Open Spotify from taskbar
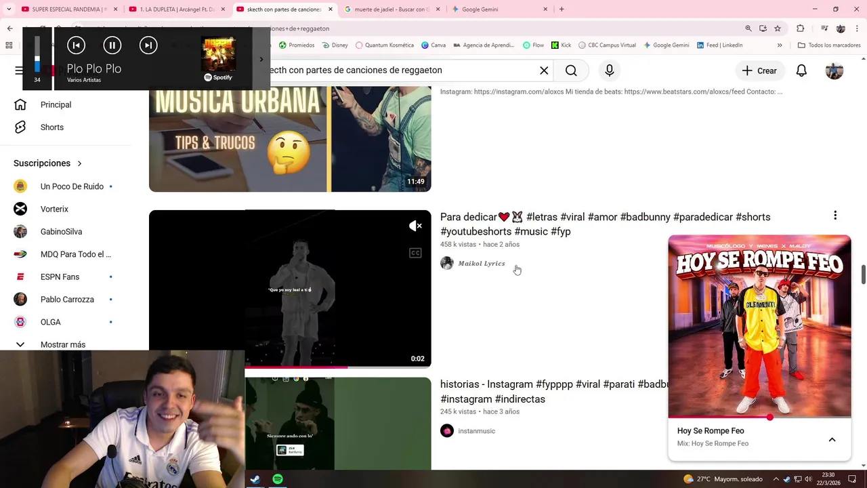 (x=278, y=479)
